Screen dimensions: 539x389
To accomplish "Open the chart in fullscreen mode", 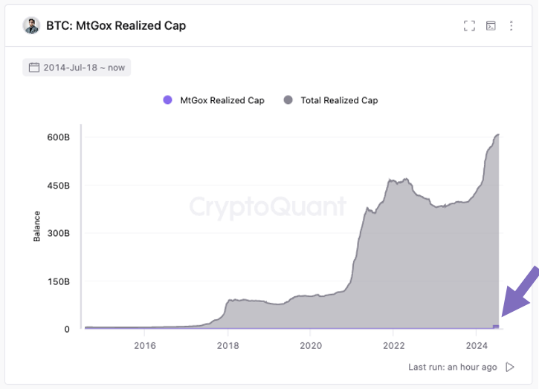I will pos(469,26).
